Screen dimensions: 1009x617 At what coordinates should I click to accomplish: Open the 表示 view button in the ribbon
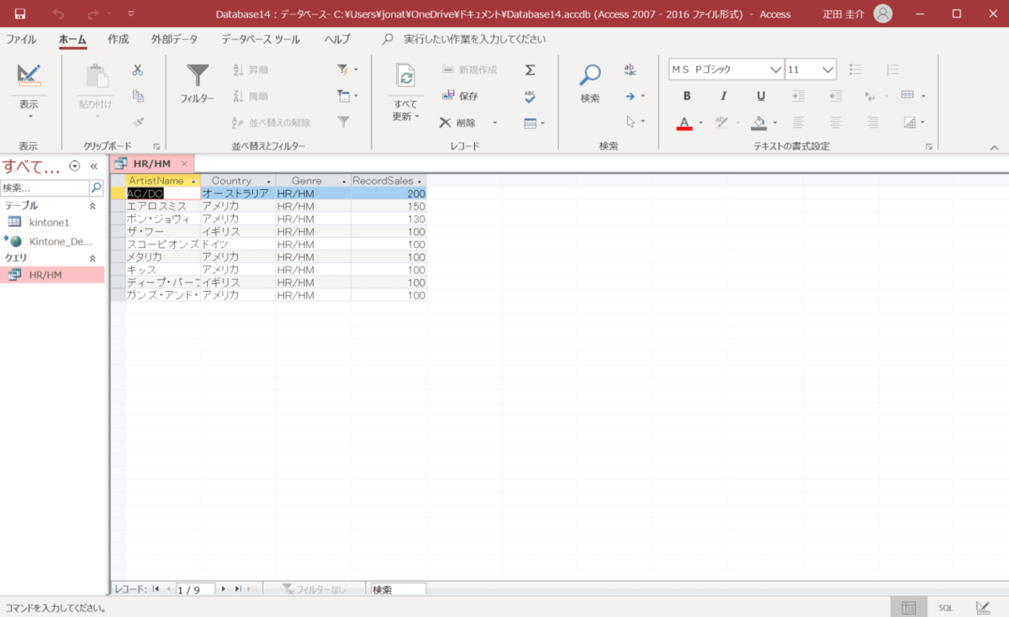[x=29, y=90]
